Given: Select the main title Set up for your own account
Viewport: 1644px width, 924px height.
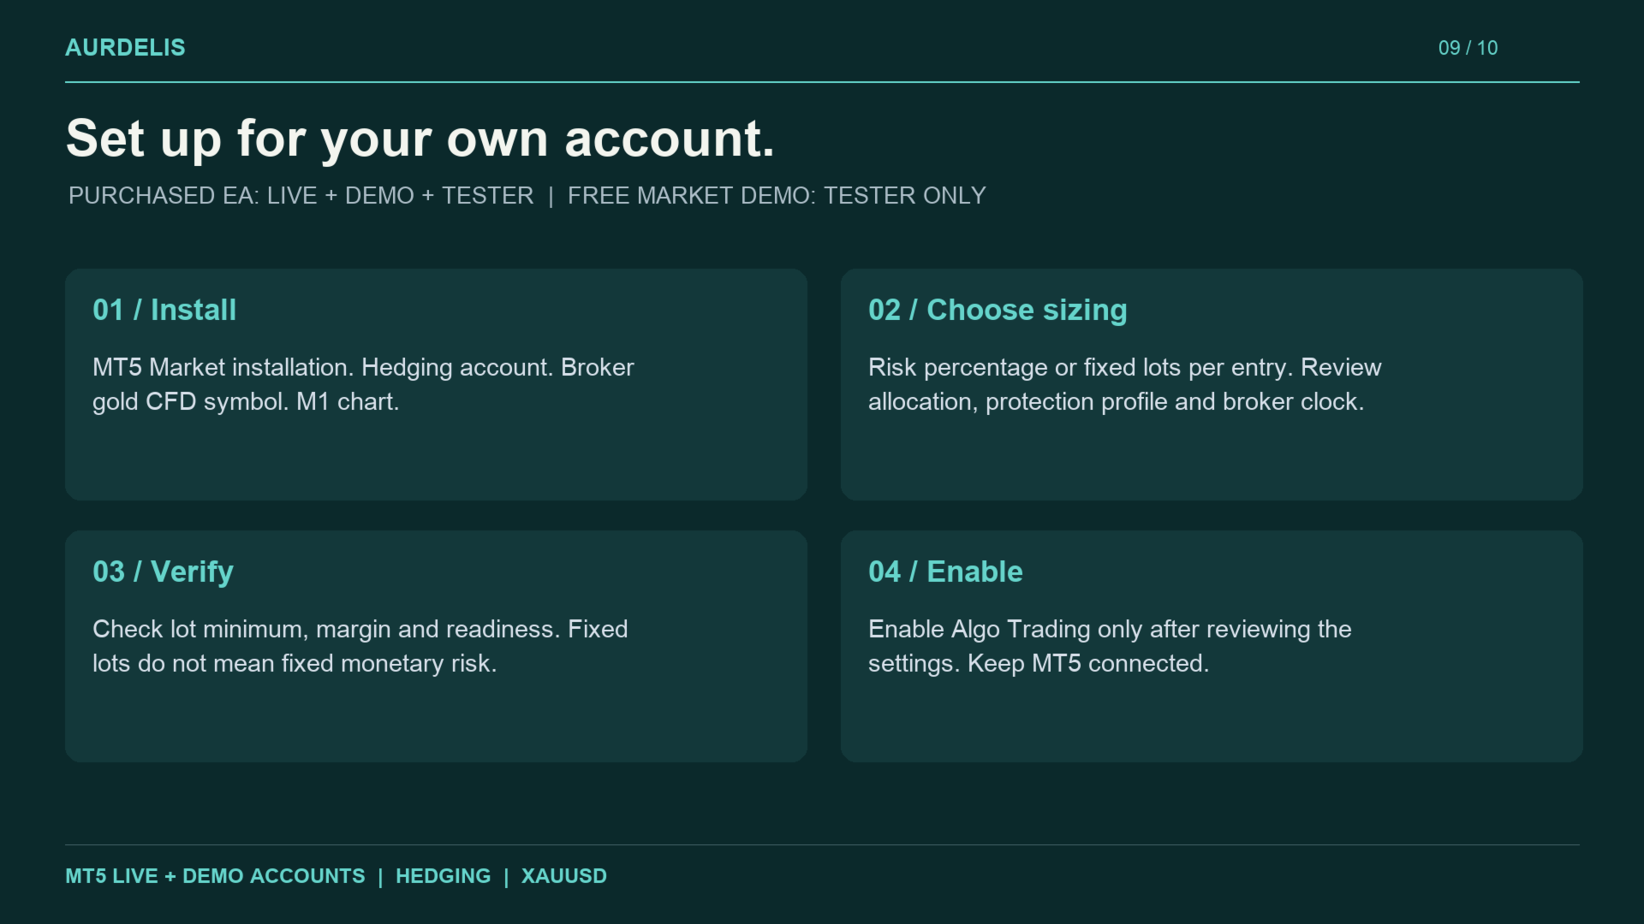Looking at the screenshot, I should pos(420,139).
